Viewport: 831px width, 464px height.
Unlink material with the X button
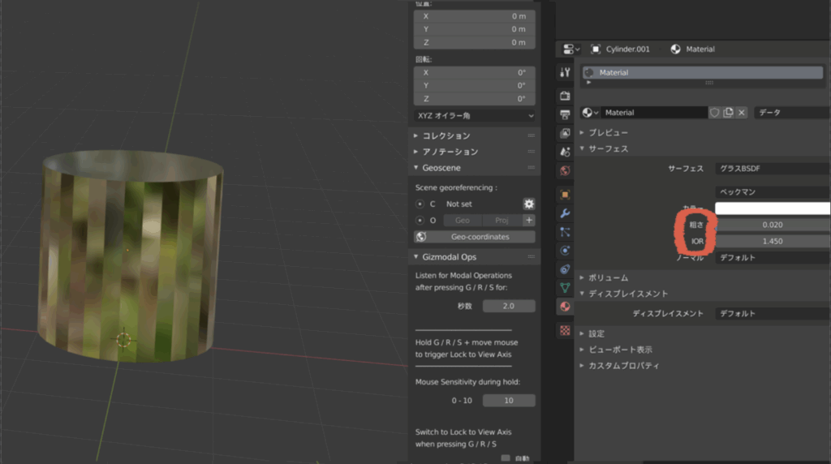pos(741,113)
